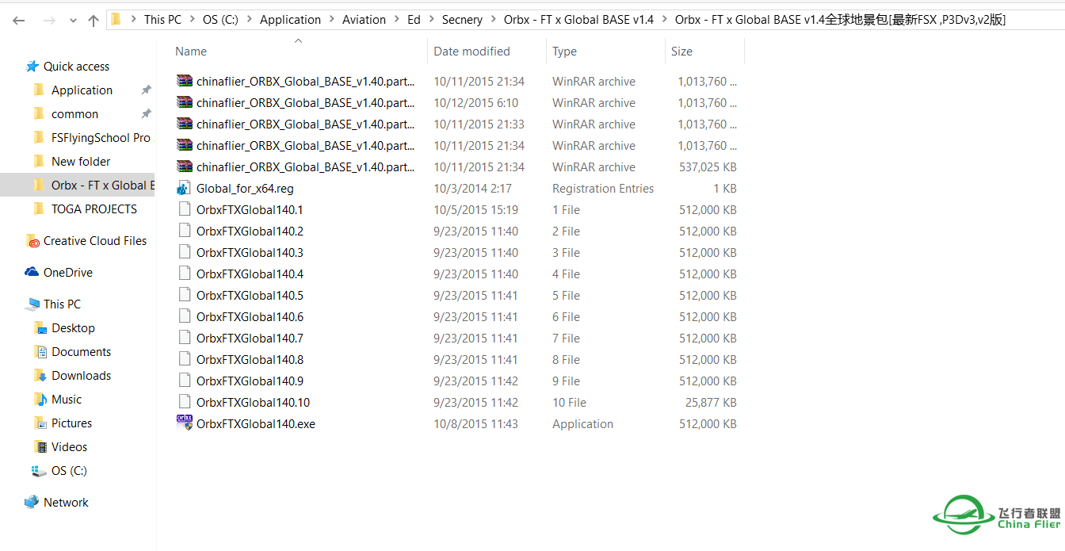Expand chevron after Secnery in address bar
1065x551 pixels.
493,20
